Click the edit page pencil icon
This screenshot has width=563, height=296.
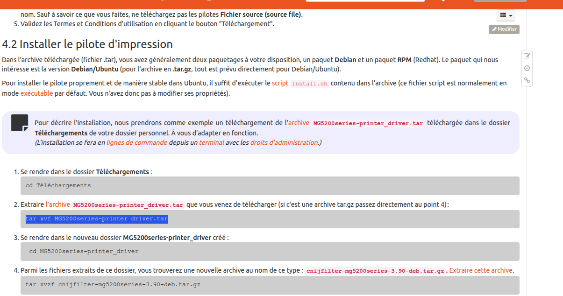(527, 56)
